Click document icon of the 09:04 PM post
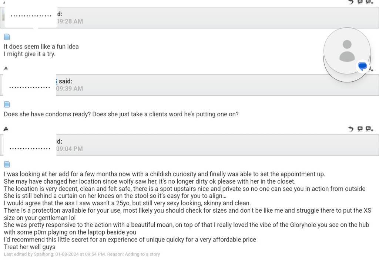Screen dimensions: 379x260 7,164
